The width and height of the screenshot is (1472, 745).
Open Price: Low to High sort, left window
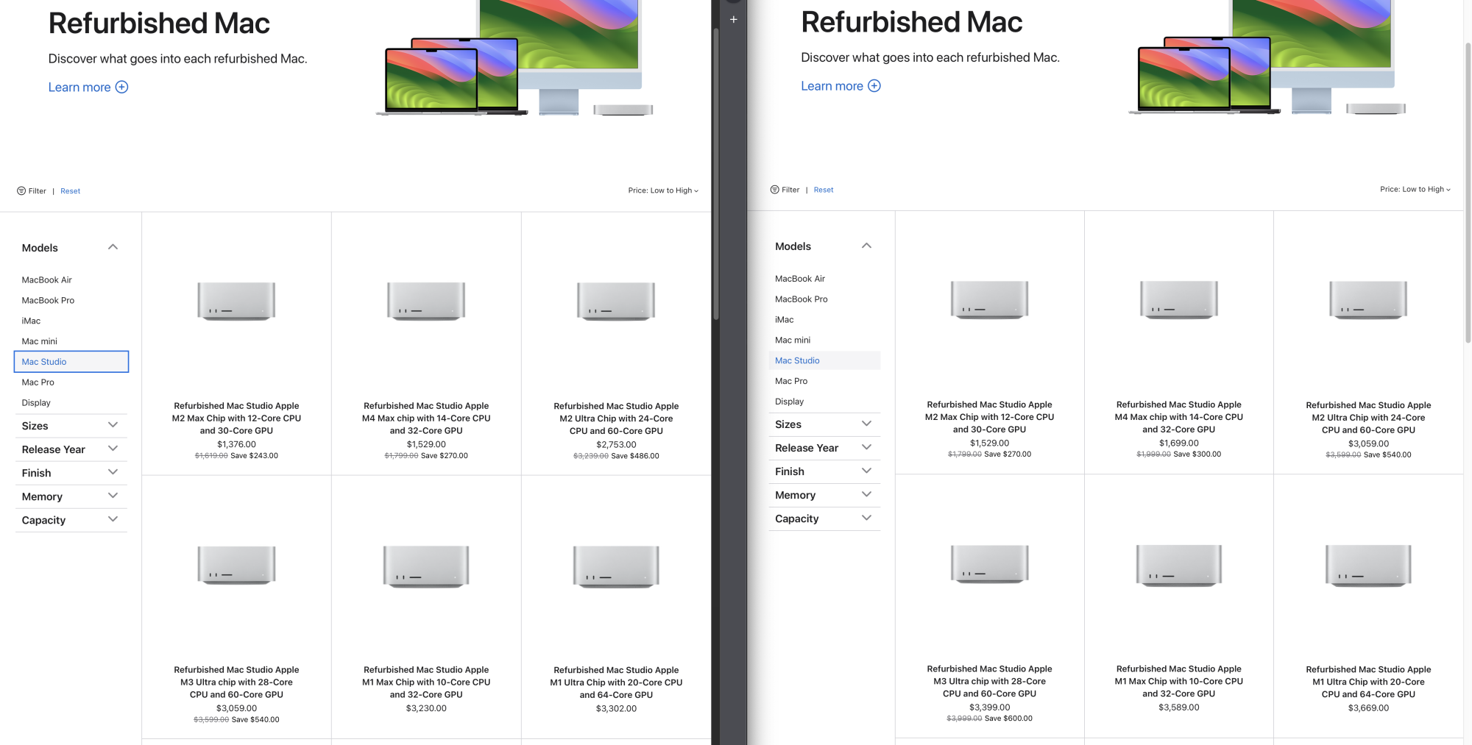pos(663,190)
